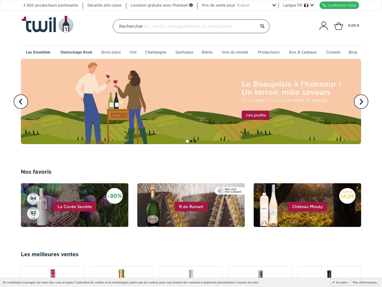Screen dimensions: 382x287
Task: Open Les Essentiels menu
Action: tap(38, 52)
